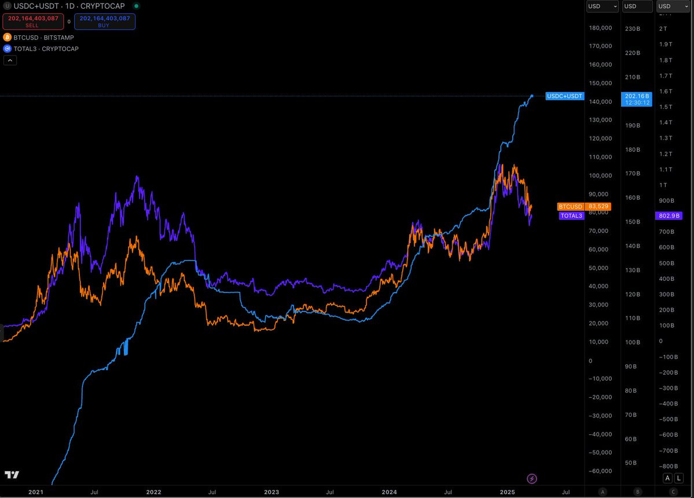Click the TradingView logo

(12, 474)
